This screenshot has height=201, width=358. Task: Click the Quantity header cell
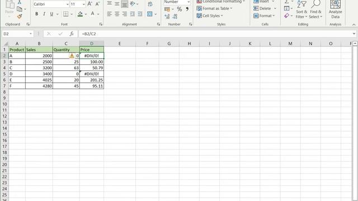coord(66,50)
